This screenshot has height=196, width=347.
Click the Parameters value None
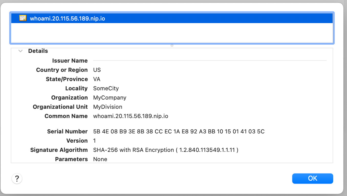pyautogui.click(x=100, y=159)
